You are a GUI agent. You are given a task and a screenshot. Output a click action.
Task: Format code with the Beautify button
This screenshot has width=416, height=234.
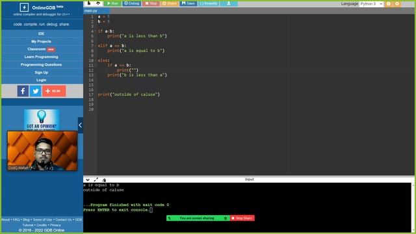(x=209, y=3)
